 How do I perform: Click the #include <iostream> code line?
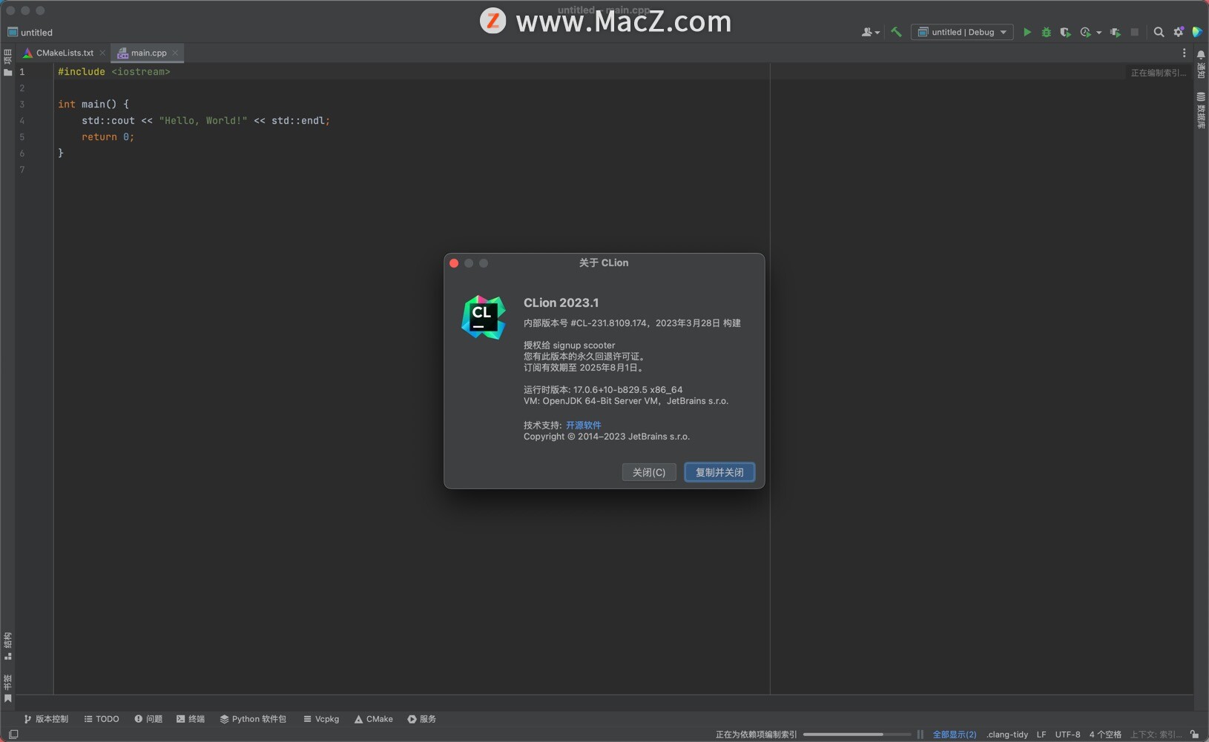coord(114,72)
